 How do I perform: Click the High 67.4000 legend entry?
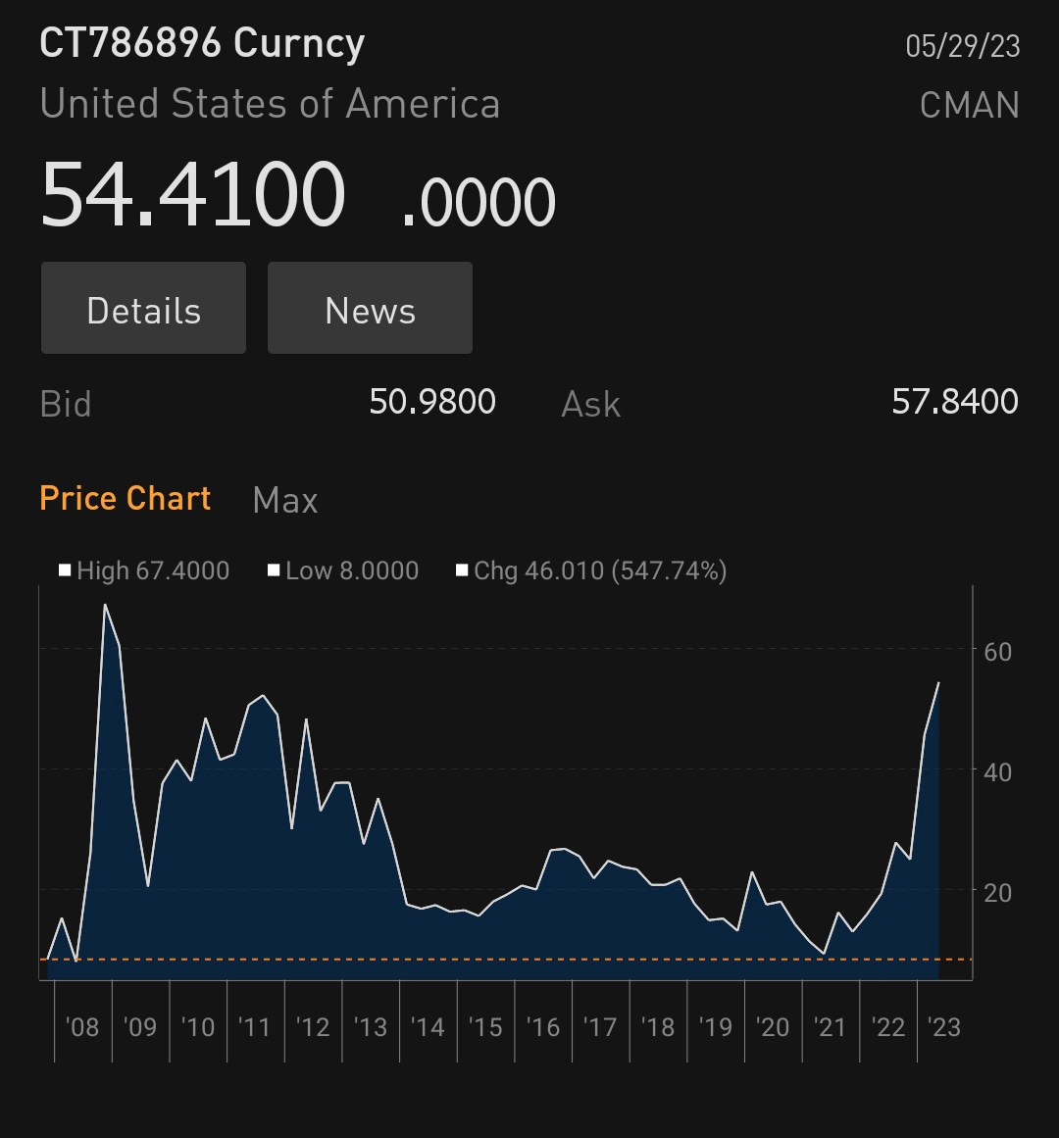click(x=144, y=570)
